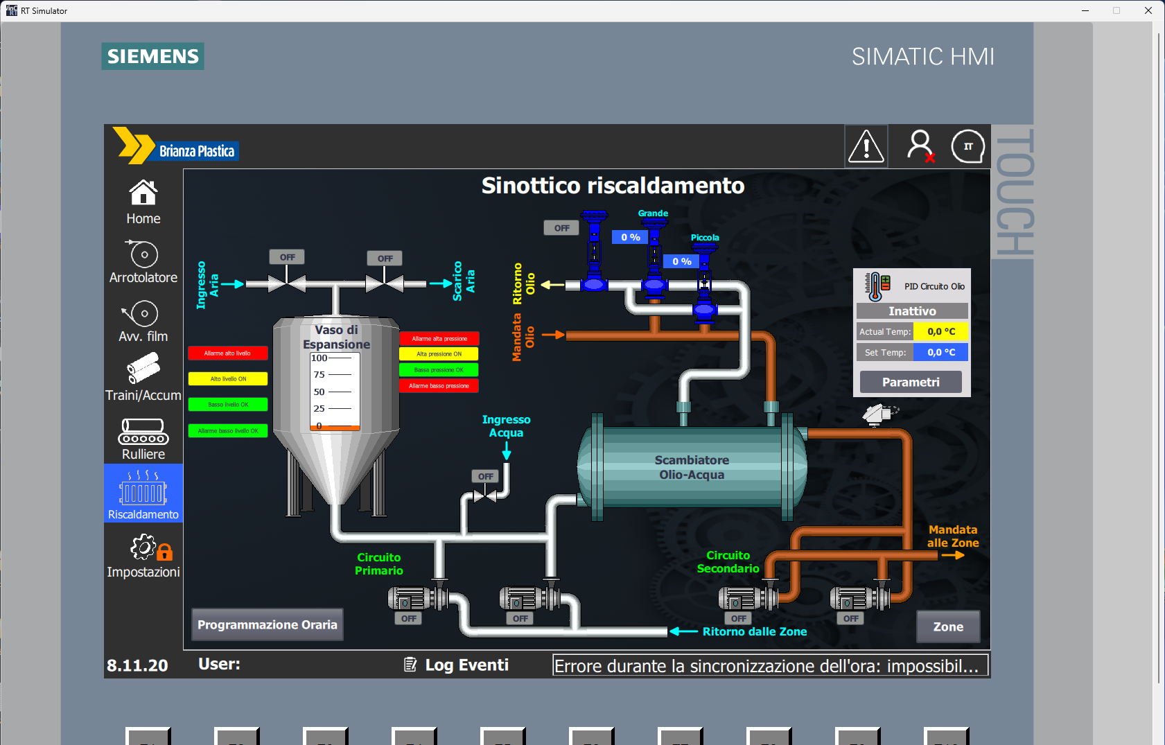Click Basso livello OK green indicator

point(228,405)
